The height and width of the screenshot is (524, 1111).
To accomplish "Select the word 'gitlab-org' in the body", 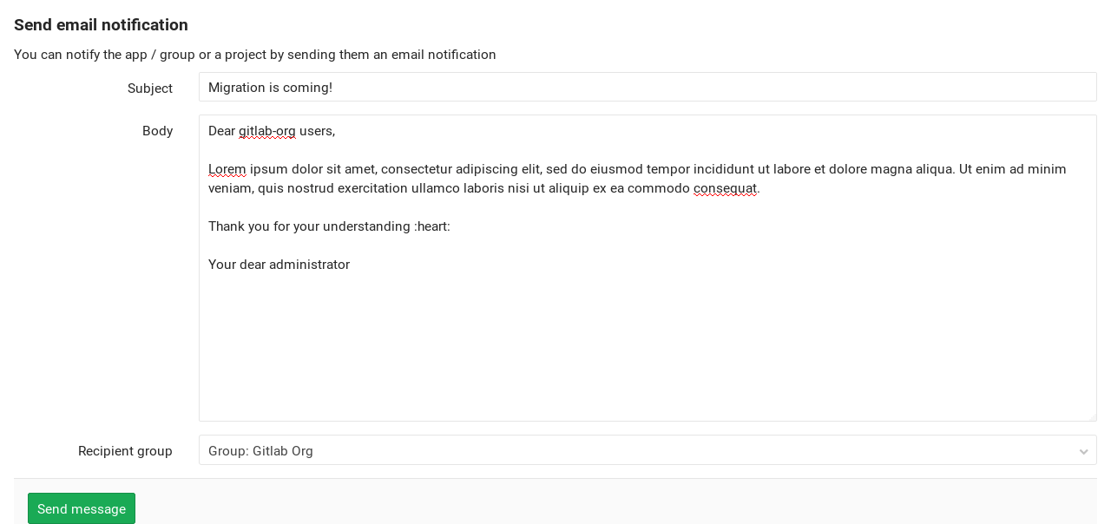I will point(267,131).
